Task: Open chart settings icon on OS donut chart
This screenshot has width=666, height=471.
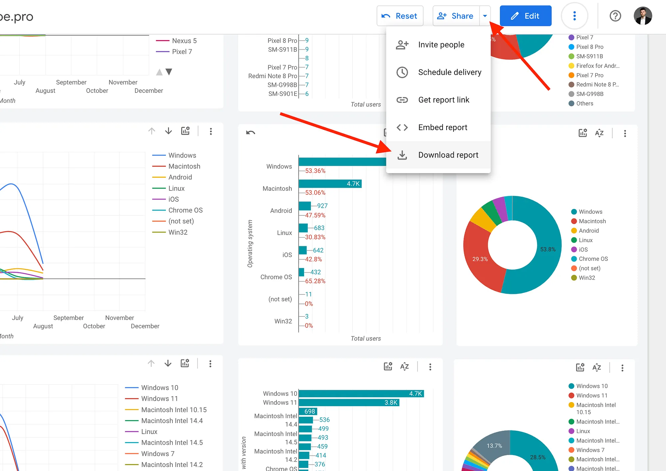Action: pos(582,133)
